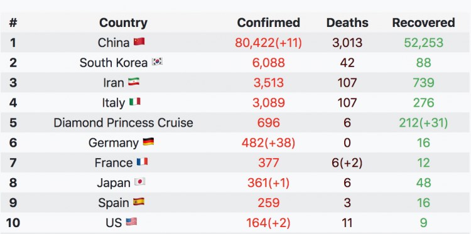The image size is (471, 234).
Task: Click the Iran flag icon
Action: 134,82
